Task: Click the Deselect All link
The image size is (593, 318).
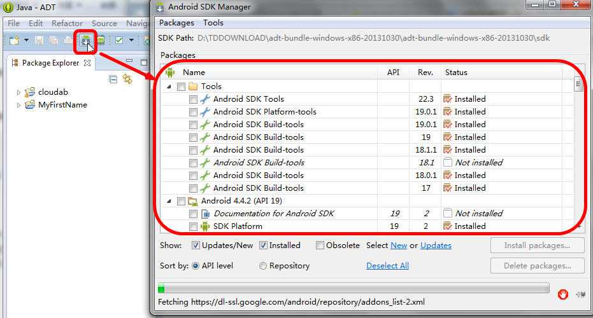Action: point(387,266)
